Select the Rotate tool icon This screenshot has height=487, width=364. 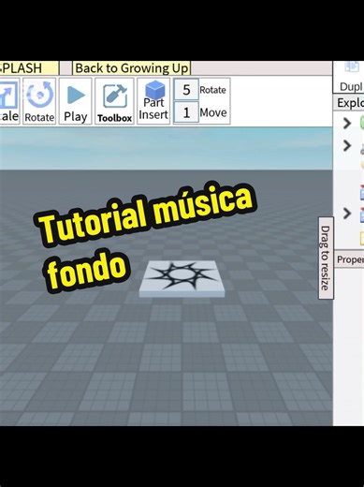click(39, 101)
